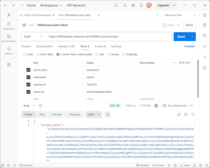The image size is (210, 168).
Task: Open the notifications bell icon
Action: (x=141, y=5)
